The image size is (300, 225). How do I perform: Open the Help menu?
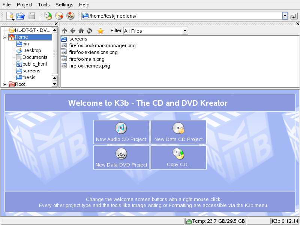84,5
